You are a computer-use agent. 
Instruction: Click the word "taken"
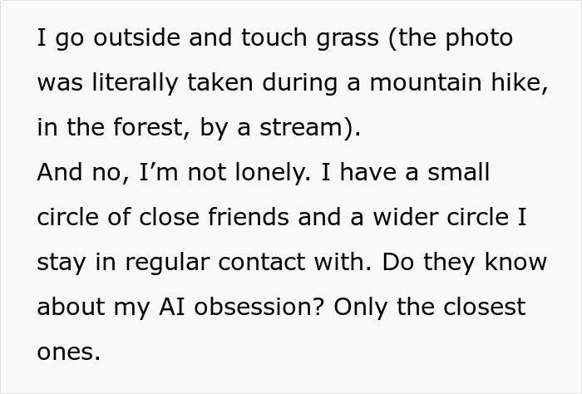[220, 82]
